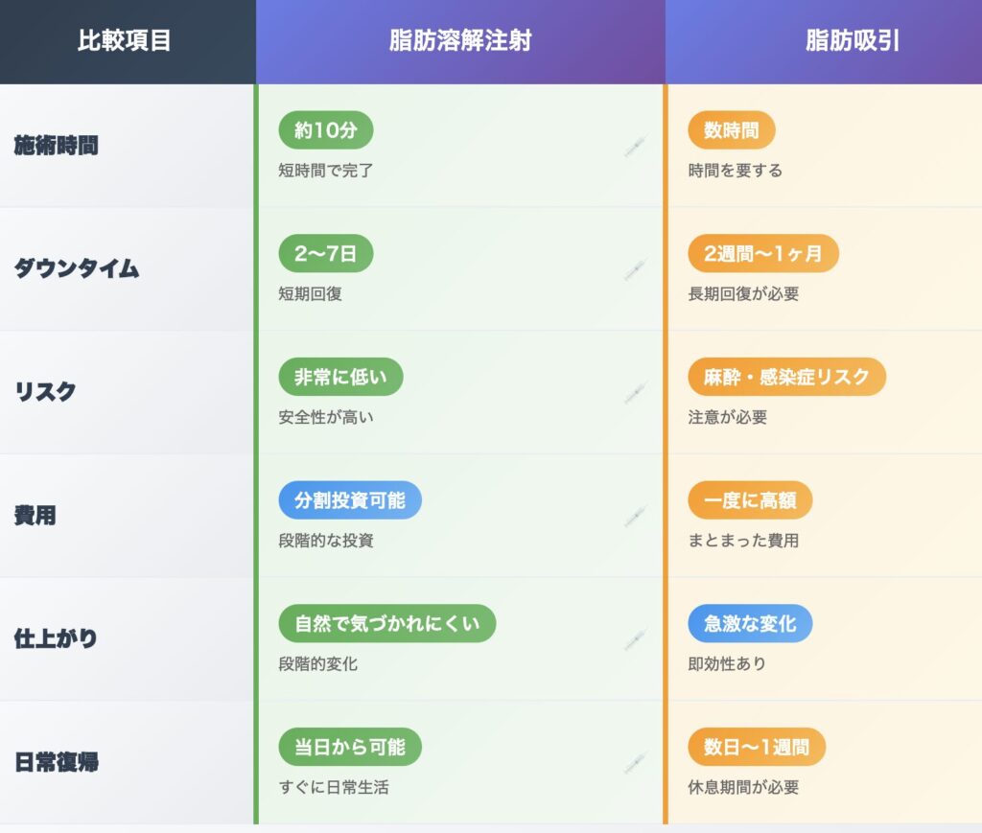Click the 2〜7日 green badge
The image size is (982, 833).
tap(326, 253)
